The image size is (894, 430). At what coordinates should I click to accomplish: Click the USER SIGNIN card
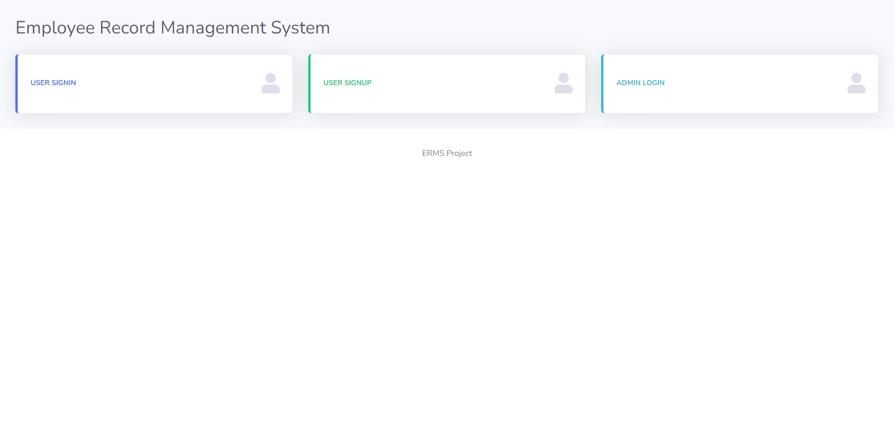coord(154,83)
